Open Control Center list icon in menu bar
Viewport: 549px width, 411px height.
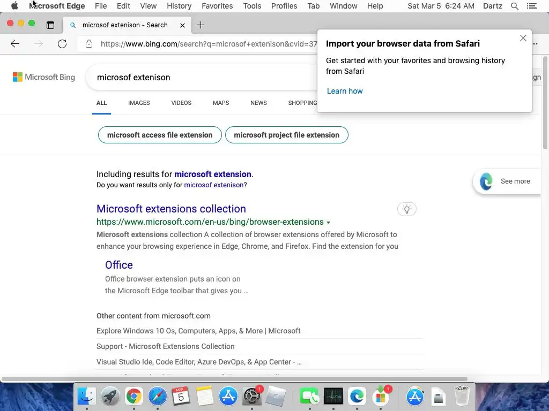click(x=531, y=6)
